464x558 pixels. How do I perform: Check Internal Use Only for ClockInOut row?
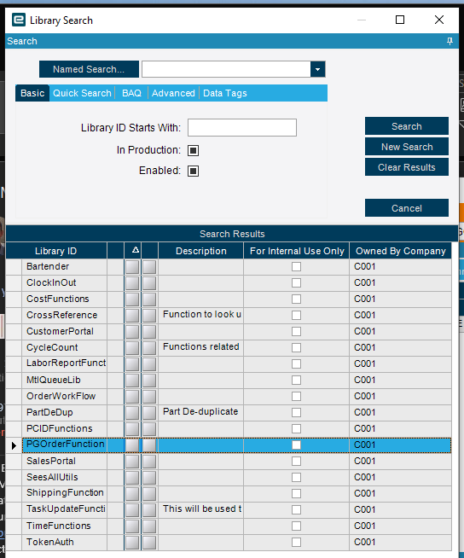[x=296, y=283]
